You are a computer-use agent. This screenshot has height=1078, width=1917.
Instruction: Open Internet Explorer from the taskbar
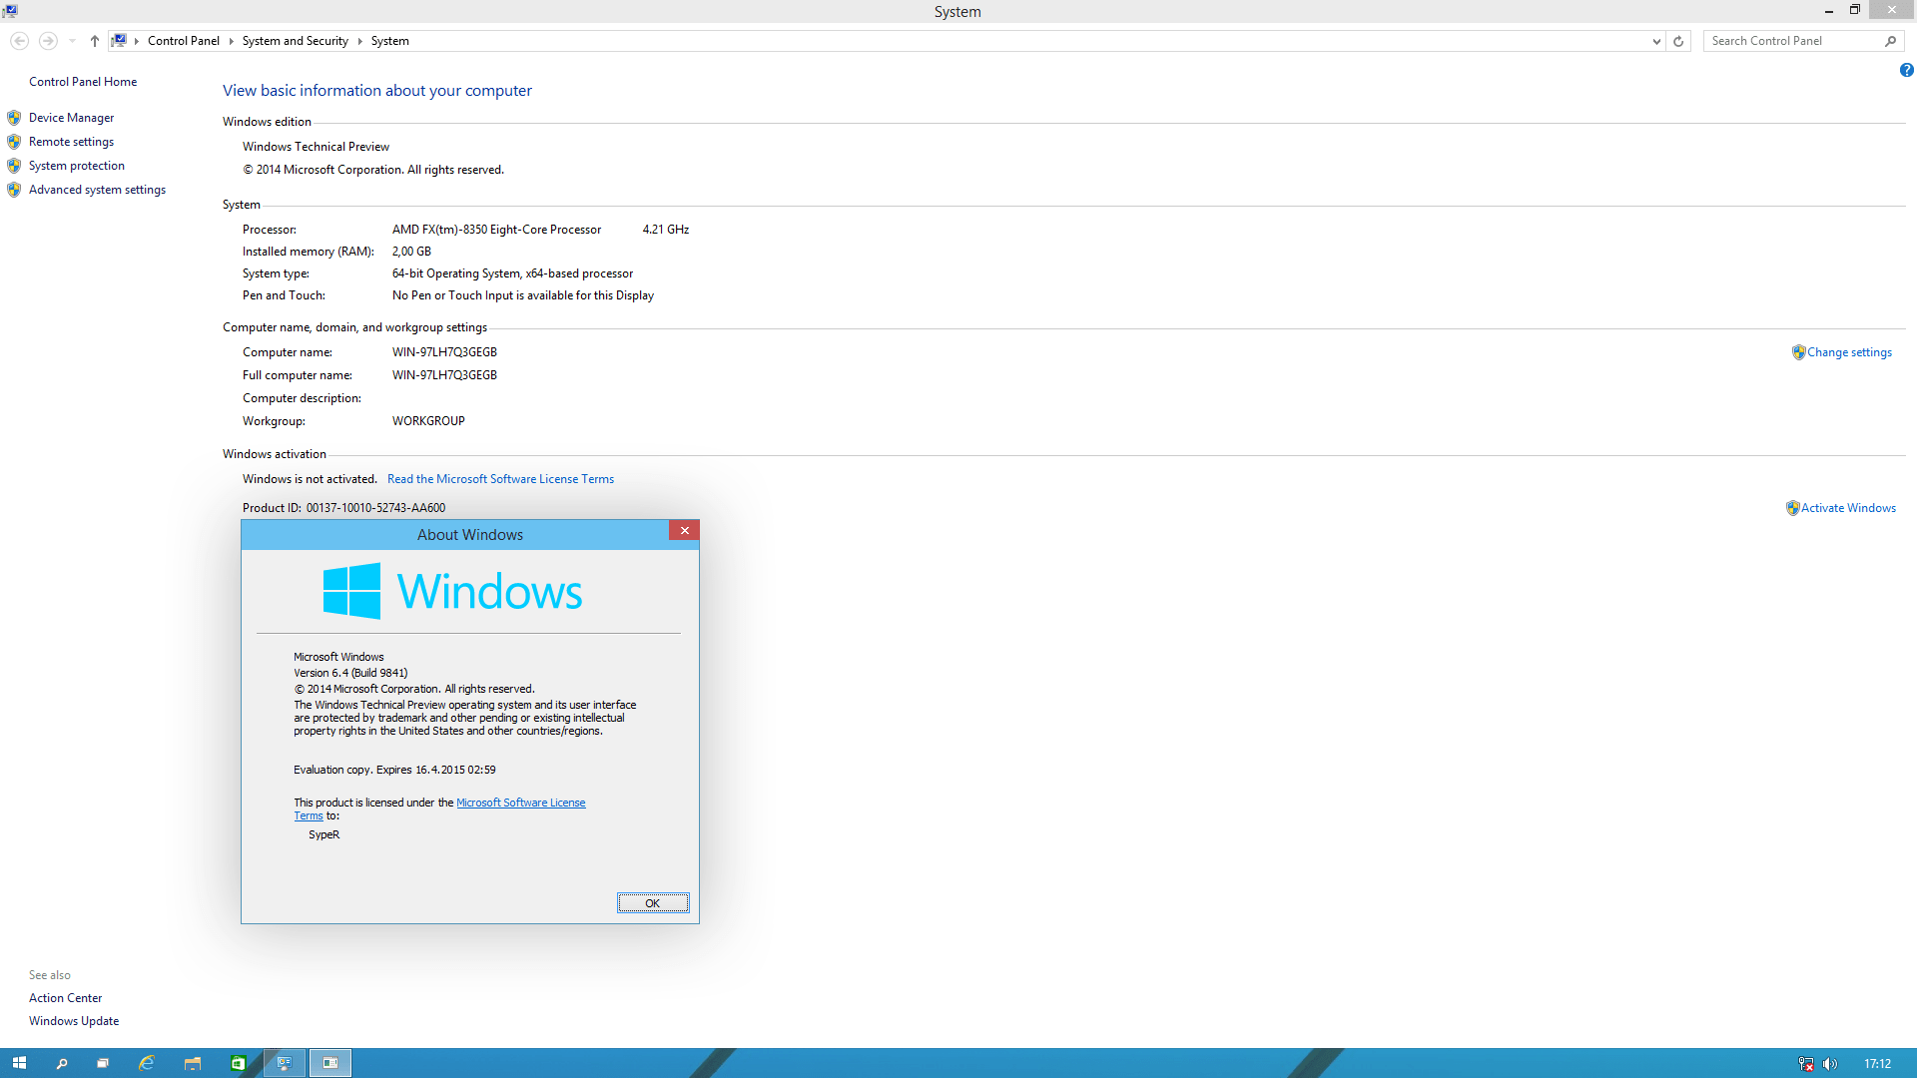pos(147,1063)
